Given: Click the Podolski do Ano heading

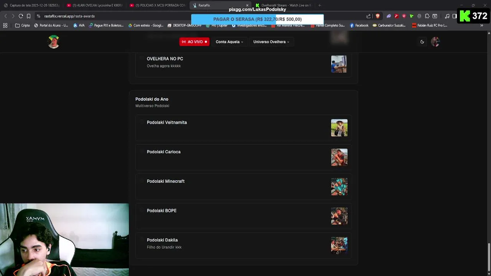Looking at the screenshot, I should pyautogui.click(x=152, y=99).
